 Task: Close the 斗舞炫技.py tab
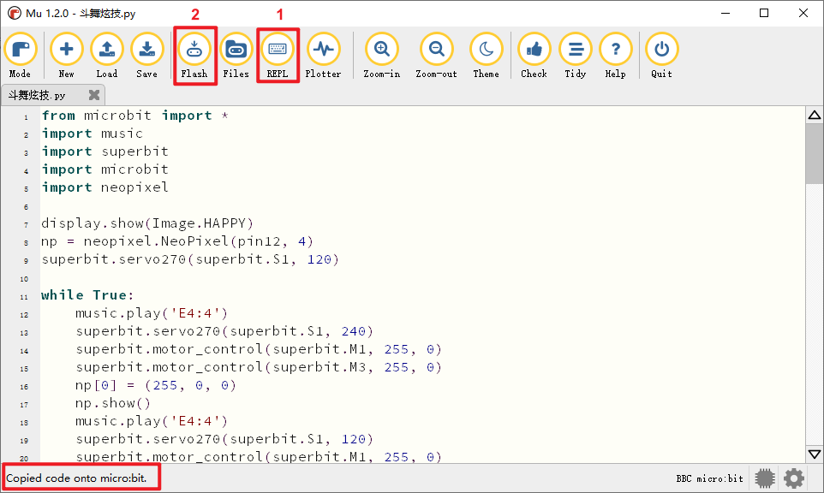(94, 94)
